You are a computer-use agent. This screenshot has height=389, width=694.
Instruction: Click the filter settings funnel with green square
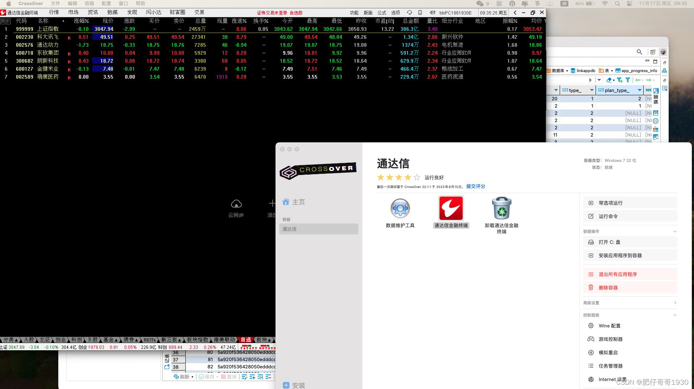coord(619,80)
